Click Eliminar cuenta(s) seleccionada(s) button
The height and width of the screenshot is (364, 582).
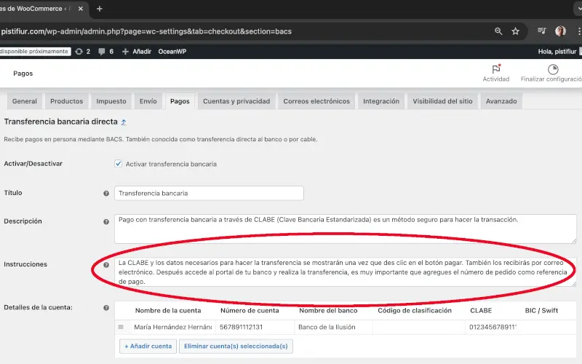236,347
